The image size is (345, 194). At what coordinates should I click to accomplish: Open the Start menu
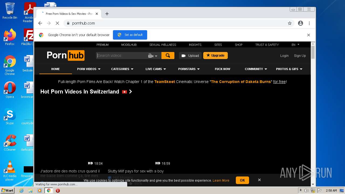tap(7, 190)
